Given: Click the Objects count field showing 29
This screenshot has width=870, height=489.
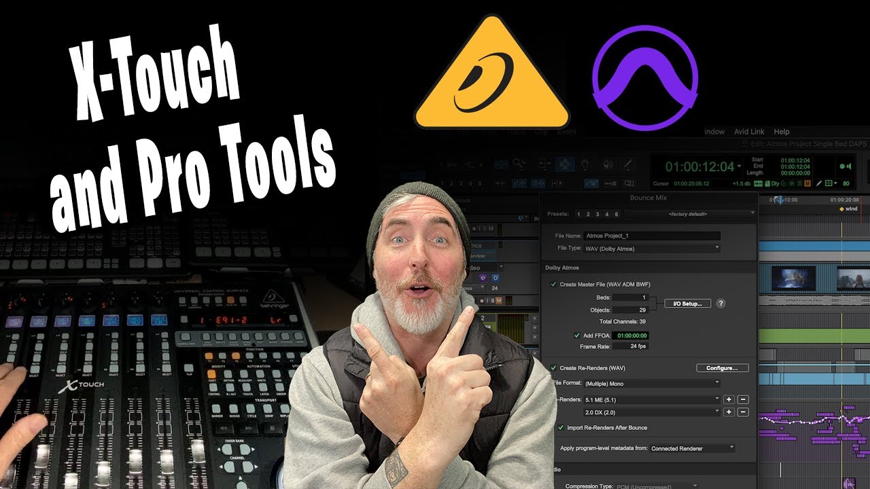Looking at the screenshot, I should click(x=631, y=310).
